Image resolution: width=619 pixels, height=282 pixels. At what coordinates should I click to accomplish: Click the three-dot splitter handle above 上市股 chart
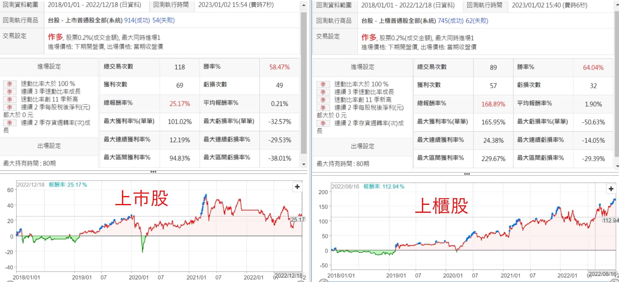[x=153, y=172]
